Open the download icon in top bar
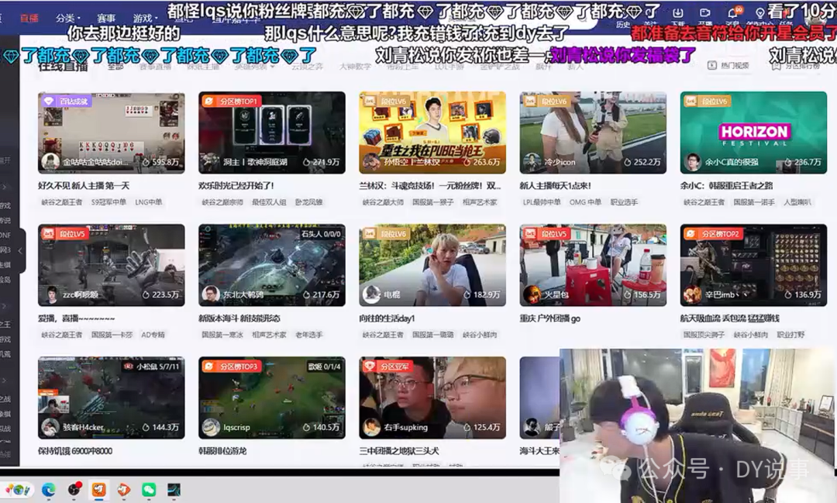 pyautogui.click(x=677, y=13)
